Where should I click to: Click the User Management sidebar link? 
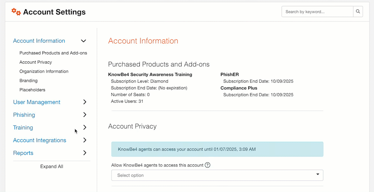(x=37, y=102)
